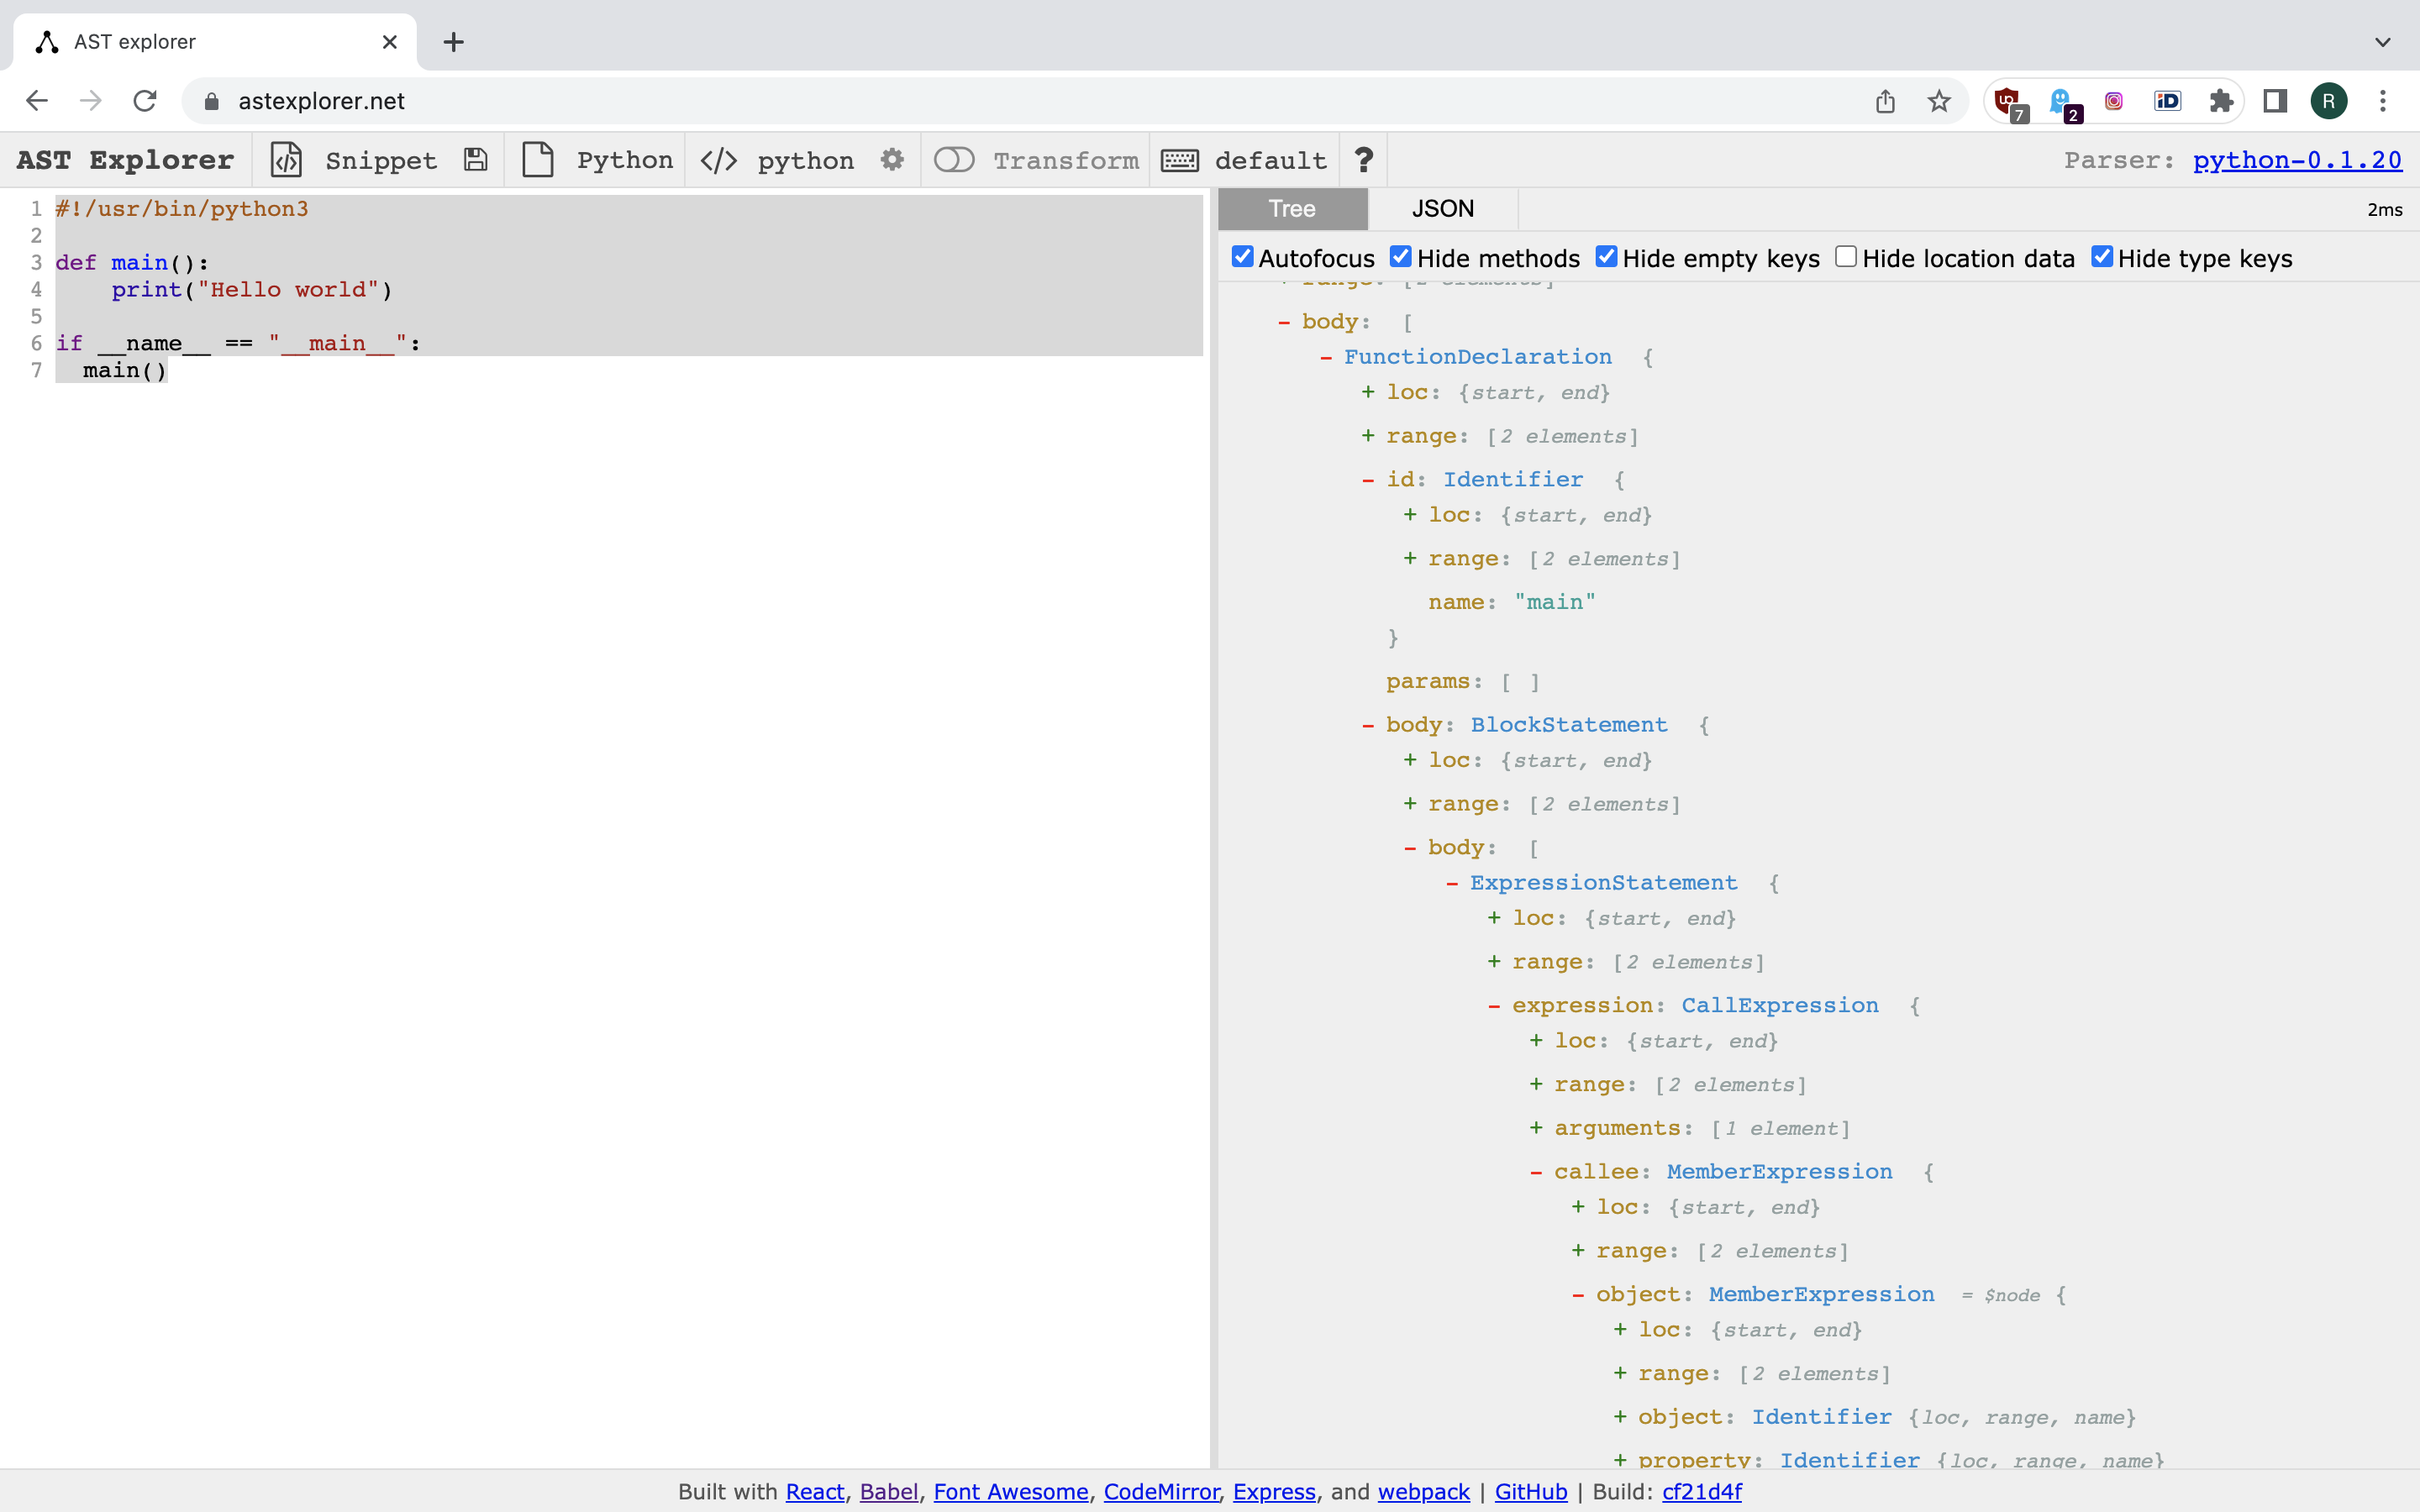
Task: Collapse the FunctionDeclaration node
Action: pos(1326,357)
